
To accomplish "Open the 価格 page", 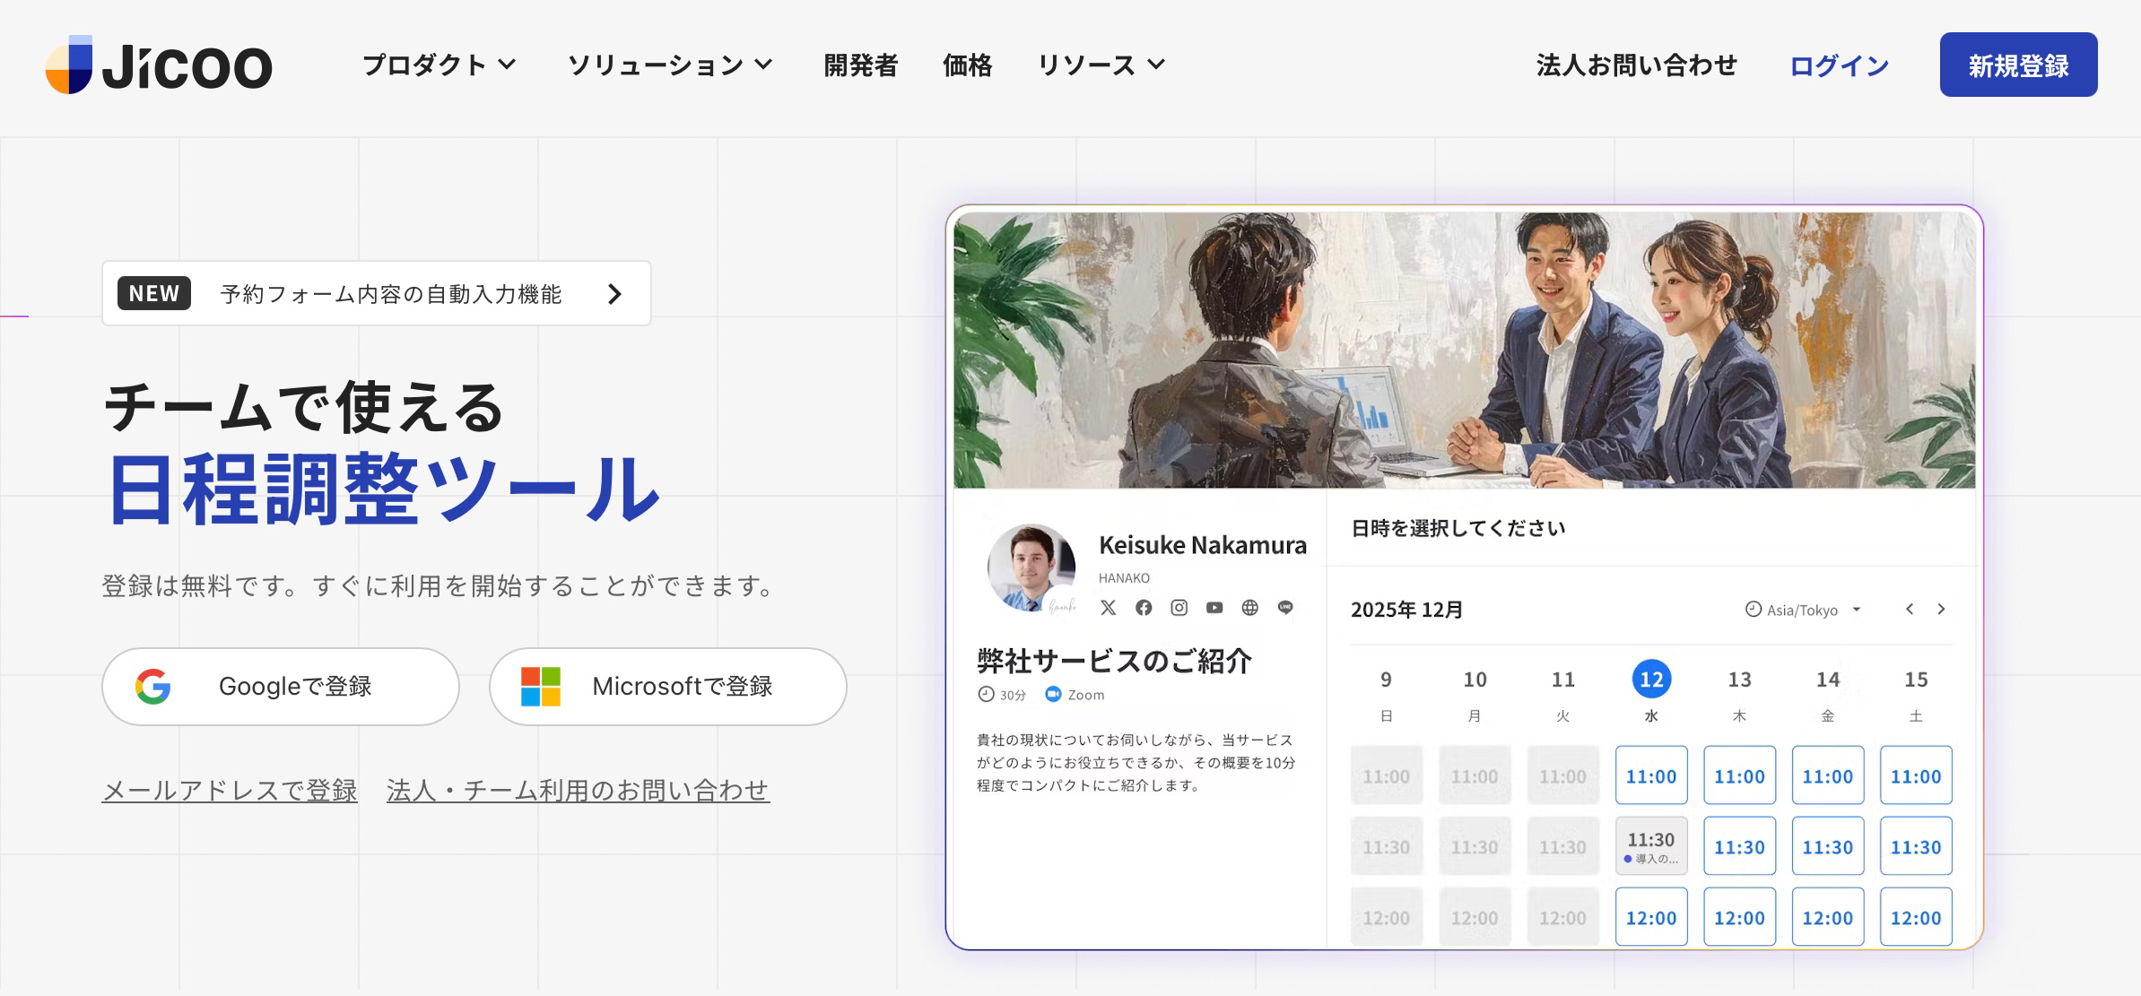I will pos(967,65).
